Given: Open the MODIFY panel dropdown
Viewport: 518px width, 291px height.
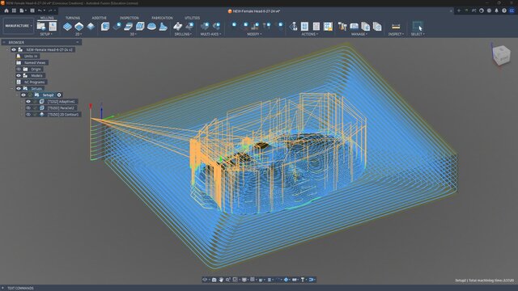Looking at the screenshot, I should pos(254,34).
